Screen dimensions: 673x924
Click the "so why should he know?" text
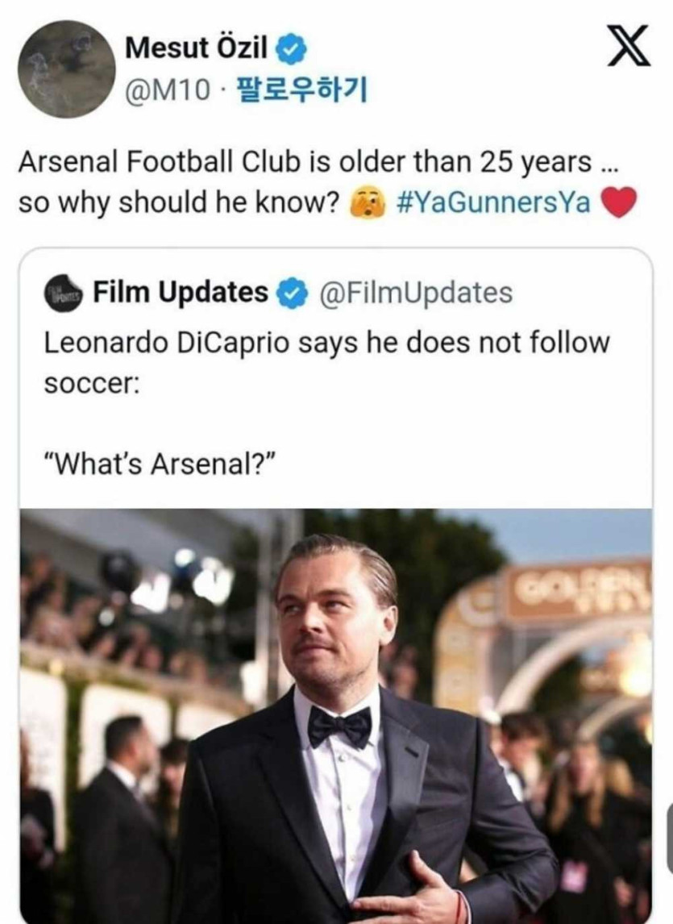coord(178,202)
